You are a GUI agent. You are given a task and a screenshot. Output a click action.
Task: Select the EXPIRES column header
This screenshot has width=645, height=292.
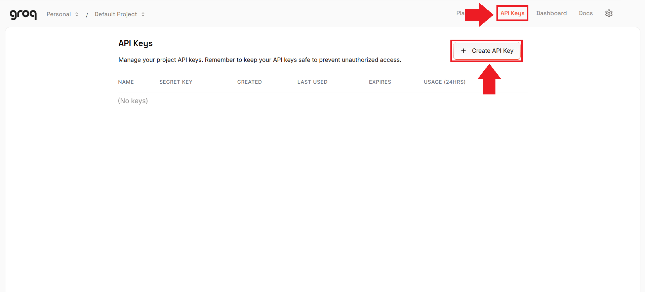380,82
